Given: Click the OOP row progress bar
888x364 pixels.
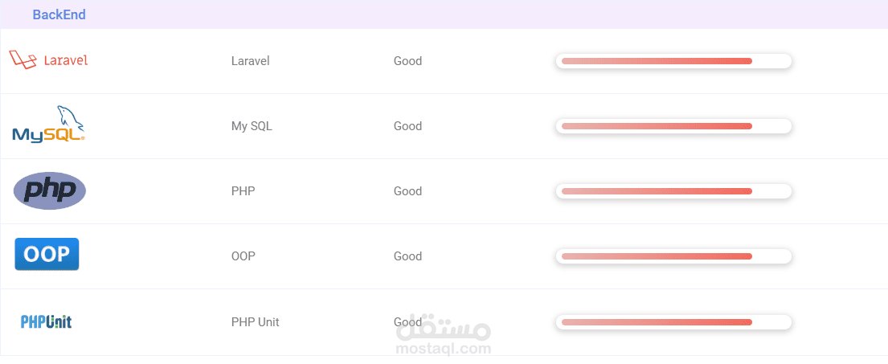Looking at the screenshot, I should point(673,256).
